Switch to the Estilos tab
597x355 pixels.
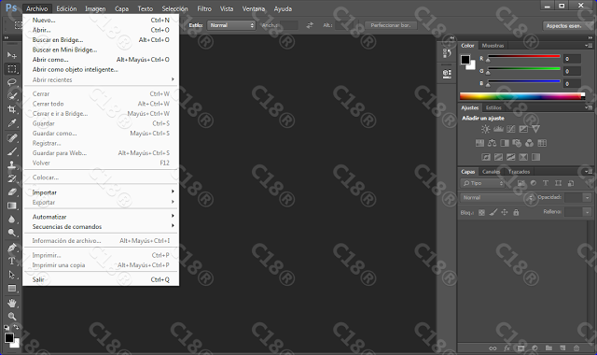493,107
